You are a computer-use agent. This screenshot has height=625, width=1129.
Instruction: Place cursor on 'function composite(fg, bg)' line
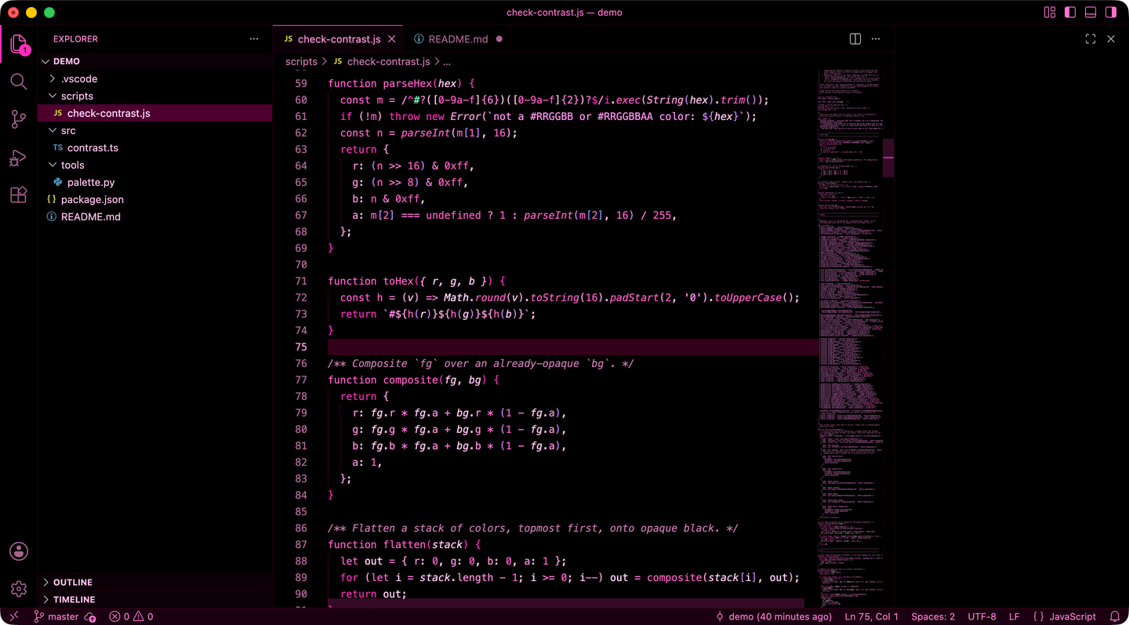413,380
